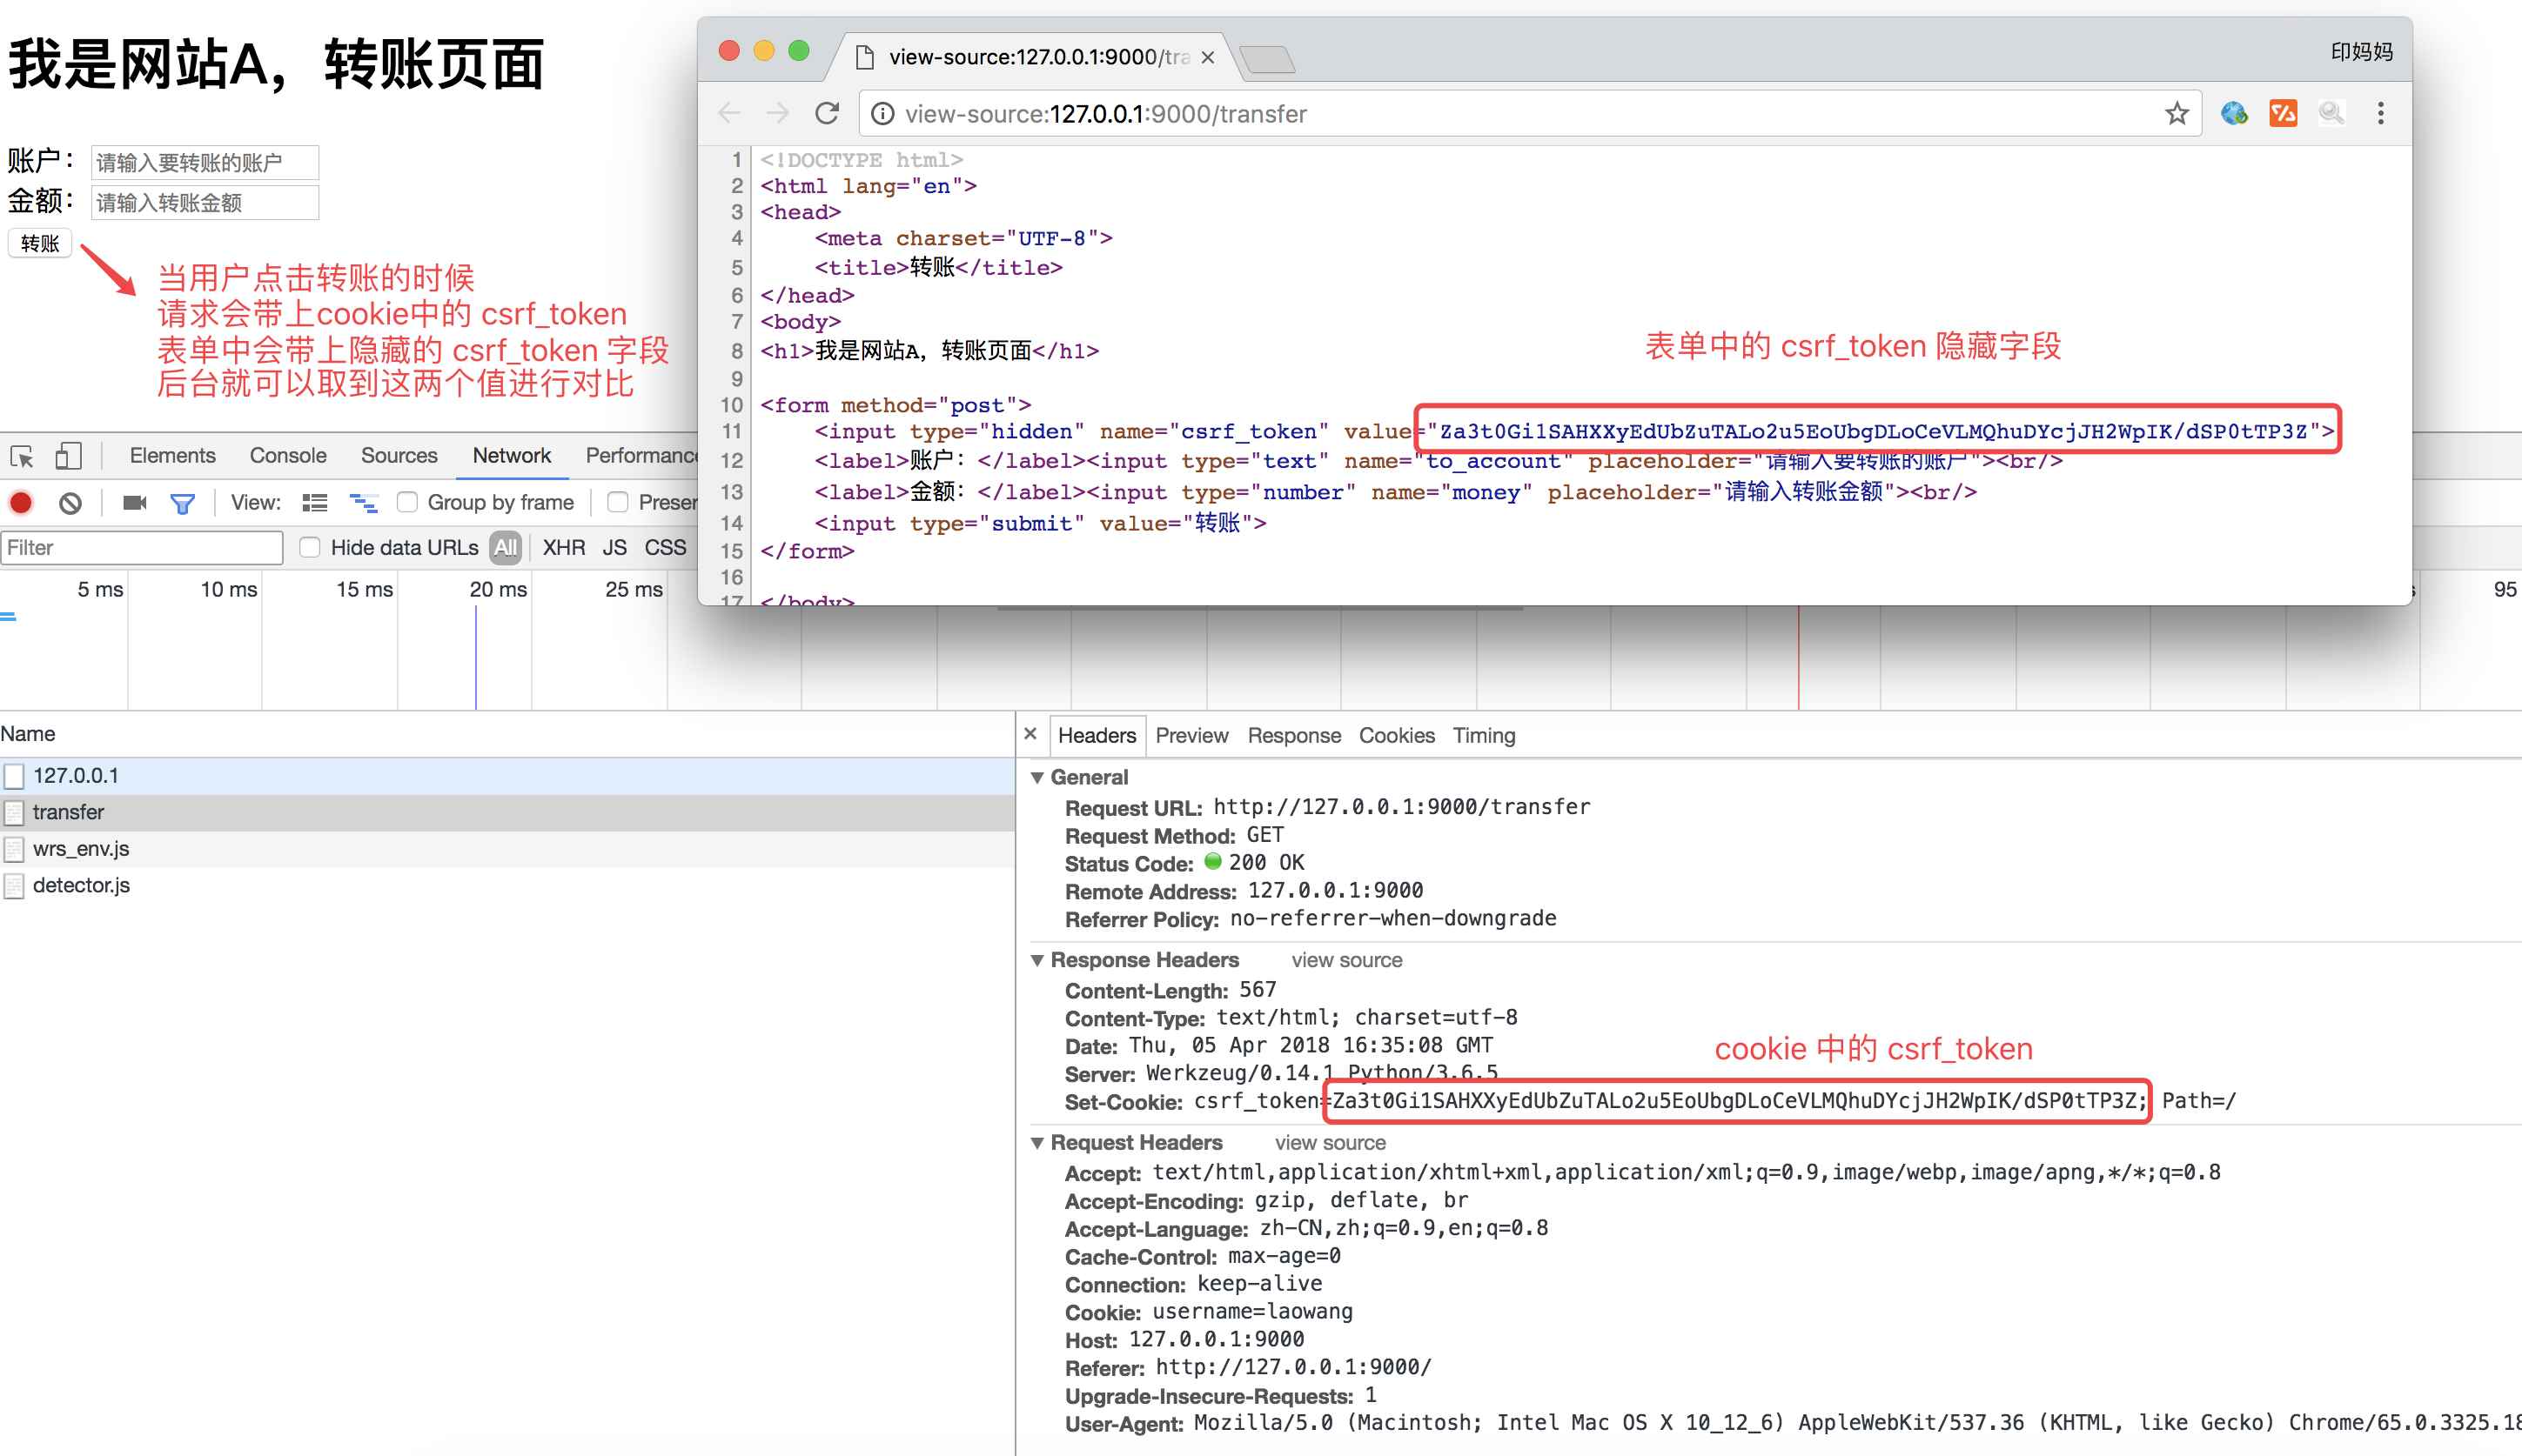The image size is (2522, 1456).
Task: Click the capture screenshots icon
Action: [133, 504]
